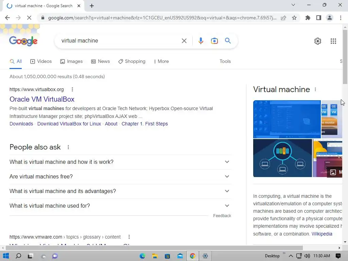Click the site lock icon in address bar
348x261 pixels.
[43, 18]
